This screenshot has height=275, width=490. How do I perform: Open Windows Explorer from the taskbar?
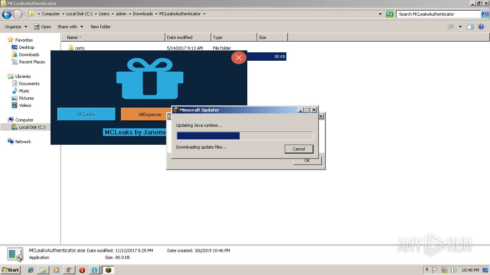coord(43,270)
